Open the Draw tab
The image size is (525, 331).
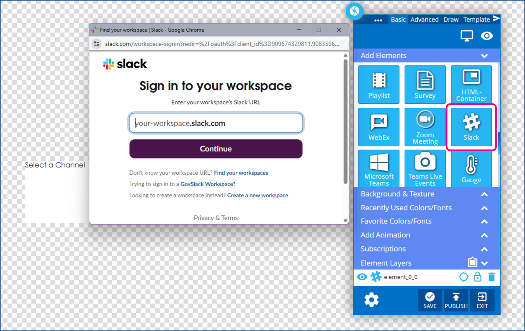(x=451, y=20)
